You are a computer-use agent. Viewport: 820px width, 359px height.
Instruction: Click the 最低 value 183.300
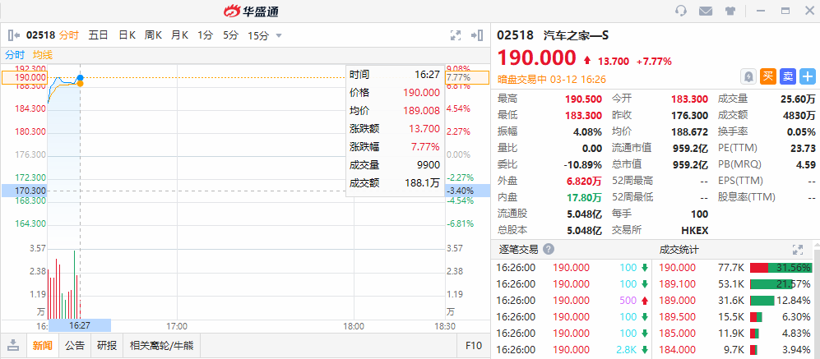[x=583, y=116]
